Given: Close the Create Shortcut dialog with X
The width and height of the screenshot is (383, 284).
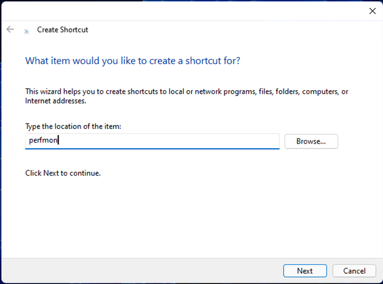Looking at the screenshot, I should click(x=372, y=11).
